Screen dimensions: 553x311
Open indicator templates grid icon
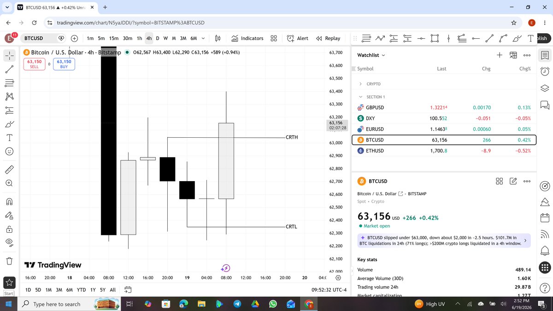click(273, 38)
